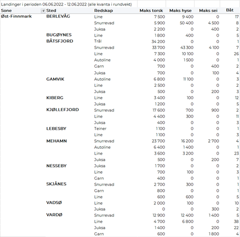Click the Båt column header
Image resolution: width=240 pixels, height=237 pixels.
(229, 11)
